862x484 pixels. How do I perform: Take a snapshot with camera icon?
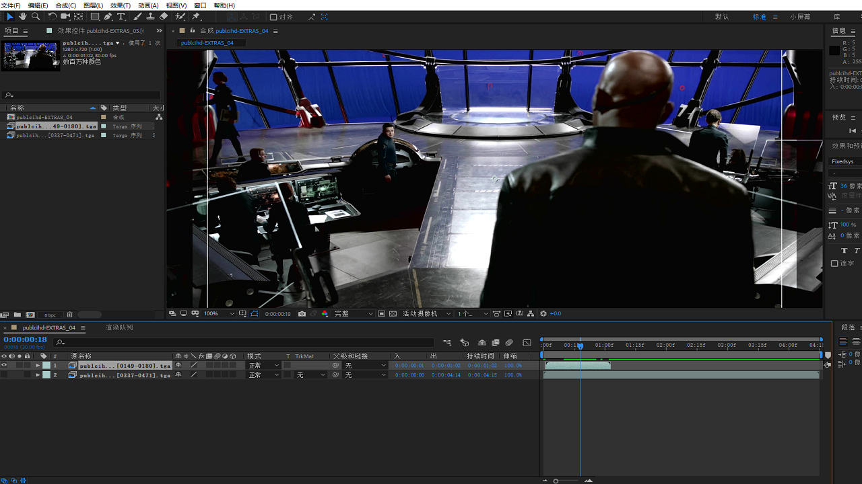pyautogui.click(x=302, y=314)
